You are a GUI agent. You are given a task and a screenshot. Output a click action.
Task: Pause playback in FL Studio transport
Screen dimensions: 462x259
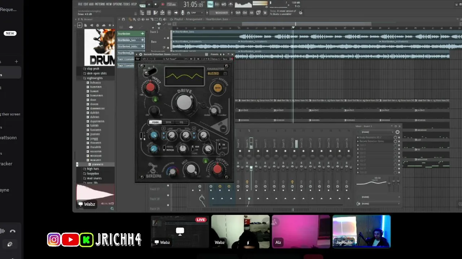tap(149, 4)
